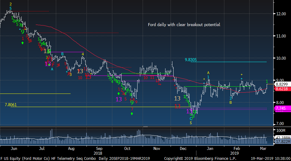The height and width of the screenshot is (161, 291).
Task: Click the 12.00 price axis label
Action: (x=281, y=14)
